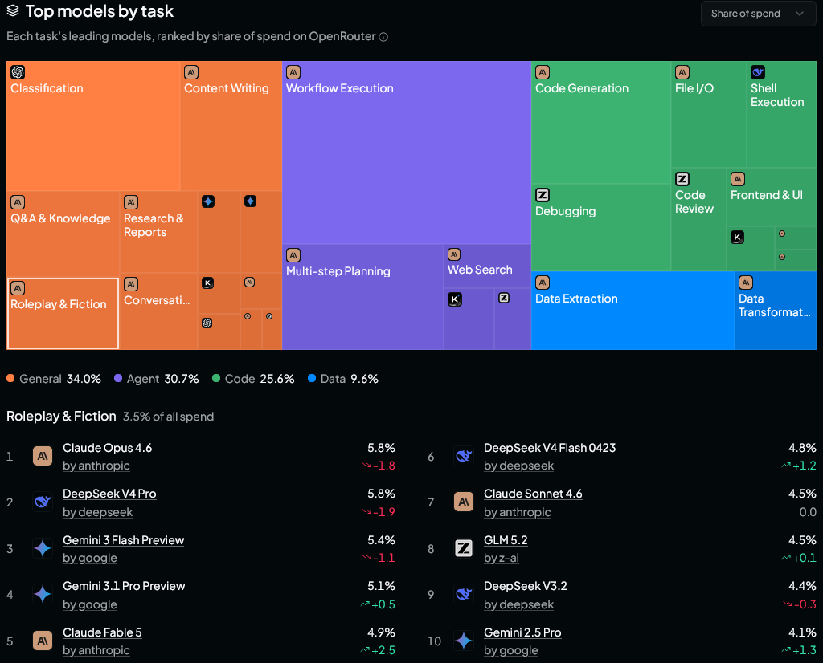
Task: Select the Roleplay & Fiction tile
Action: (x=63, y=313)
